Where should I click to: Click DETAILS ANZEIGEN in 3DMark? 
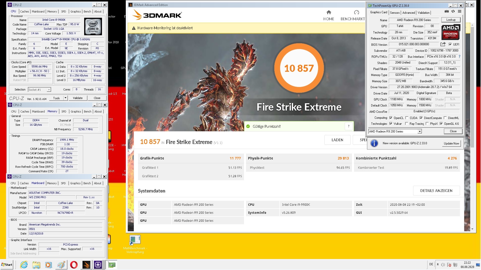[x=436, y=191]
